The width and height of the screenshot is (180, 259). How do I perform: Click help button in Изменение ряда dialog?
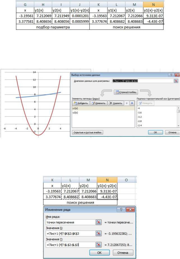(x=121, y=210)
